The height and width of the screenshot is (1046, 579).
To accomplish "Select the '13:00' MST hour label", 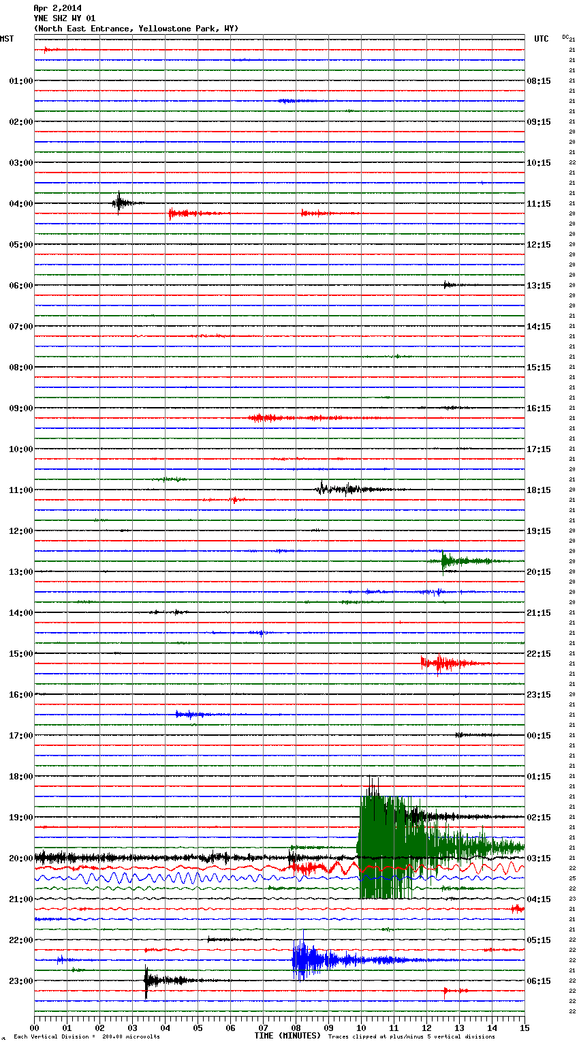I will [21, 572].
